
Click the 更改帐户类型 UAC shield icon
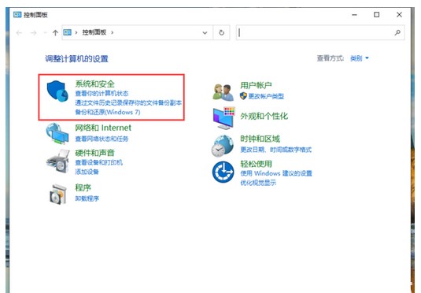point(243,95)
